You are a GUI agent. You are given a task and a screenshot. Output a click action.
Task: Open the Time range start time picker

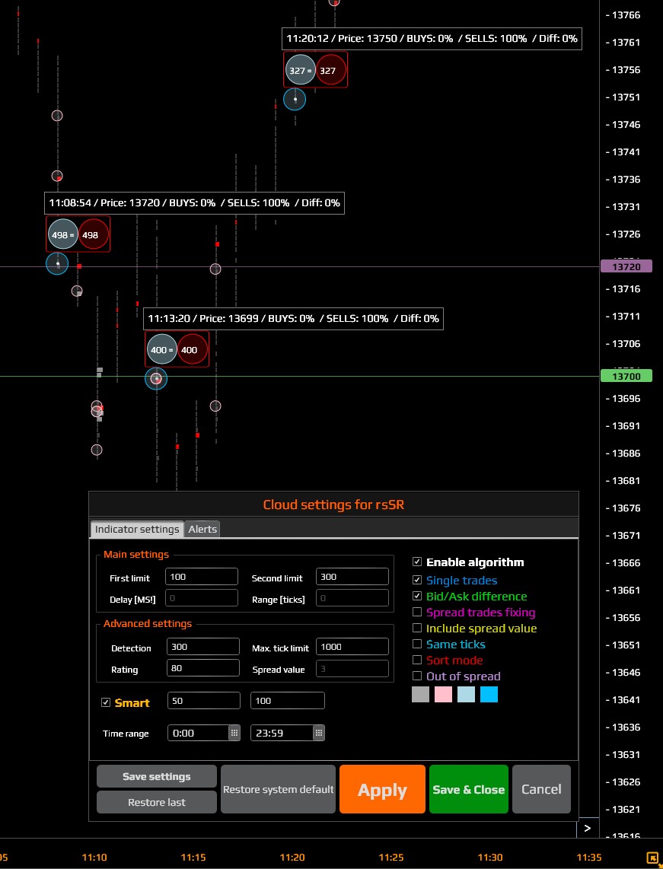[x=234, y=733]
